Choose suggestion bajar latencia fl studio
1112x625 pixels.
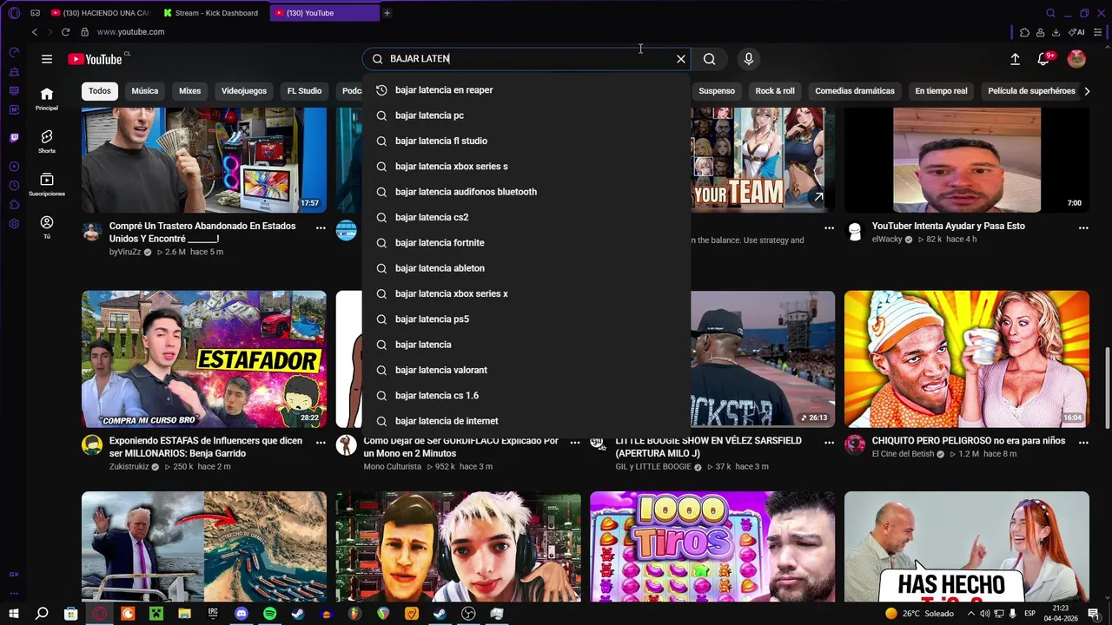tap(526, 141)
